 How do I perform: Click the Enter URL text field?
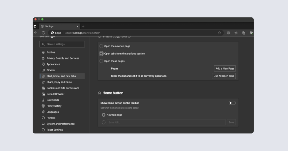pyautogui.click(x=166, y=122)
